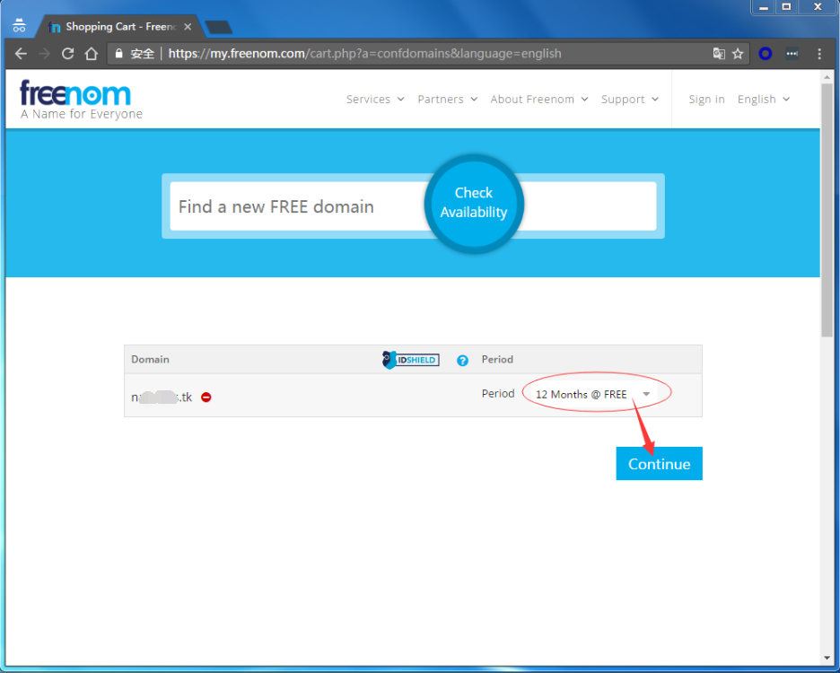Click the 'A Name for Everyone' tagline
840x673 pixels.
[82, 114]
